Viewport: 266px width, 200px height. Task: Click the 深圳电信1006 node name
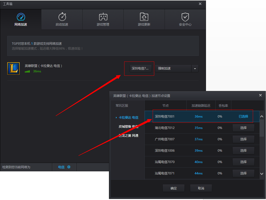tap(165, 151)
